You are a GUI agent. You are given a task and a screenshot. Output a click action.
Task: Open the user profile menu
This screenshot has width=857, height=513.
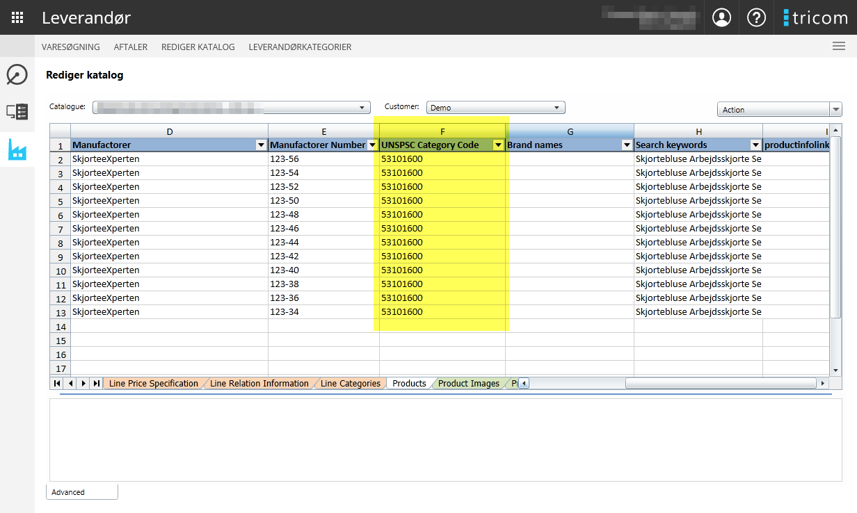(x=722, y=17)
